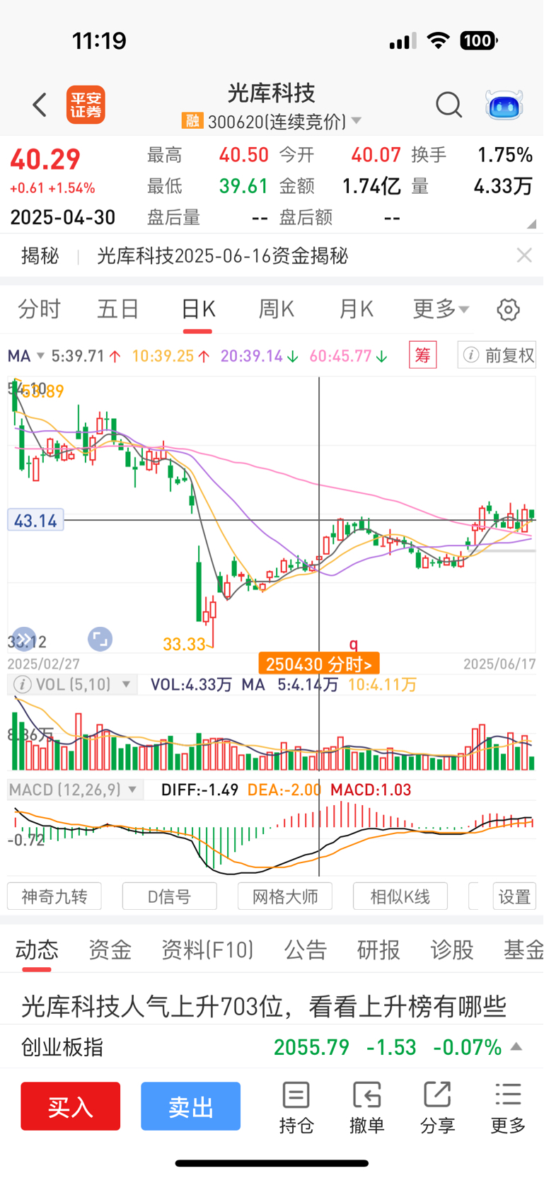Select the 动态 info tab

tap(37, 949)
